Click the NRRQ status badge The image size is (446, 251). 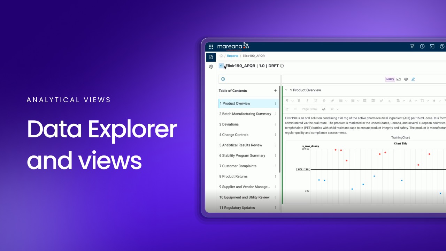click(x=390, y=79)
